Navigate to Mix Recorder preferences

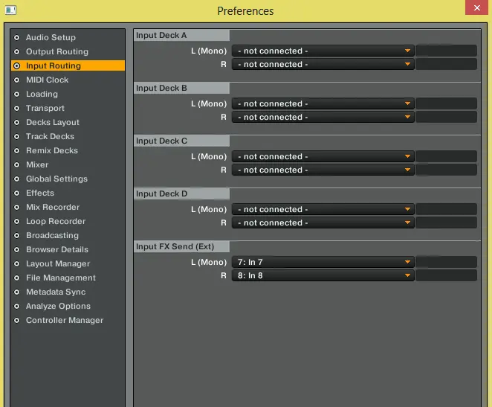(x=52, y=207)
